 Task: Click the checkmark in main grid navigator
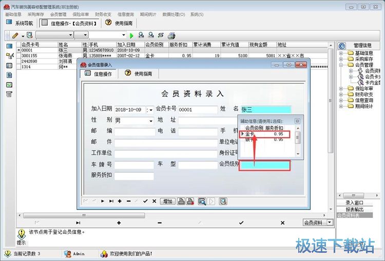[241, 223]
